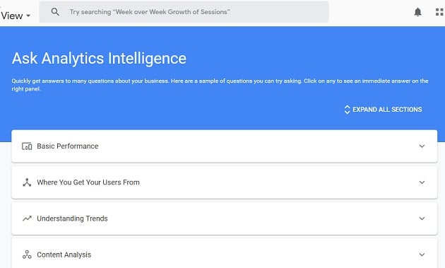This screenshot has height=268, width=445.
Task: Click the Where You Get Users icon
Action: coord(27,182)
